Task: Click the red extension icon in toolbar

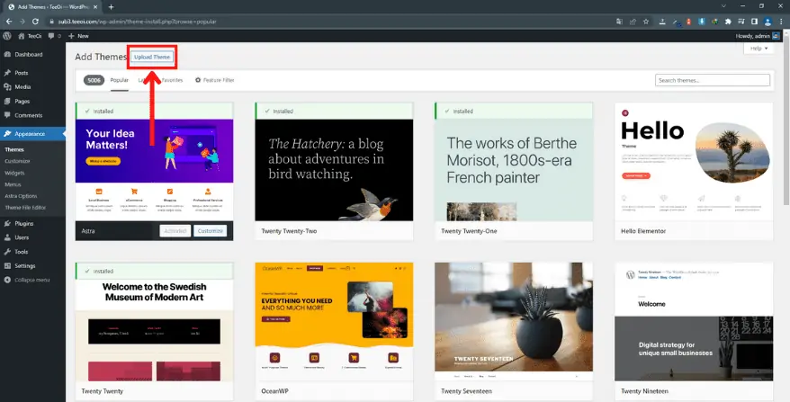Action: (688, 22)
